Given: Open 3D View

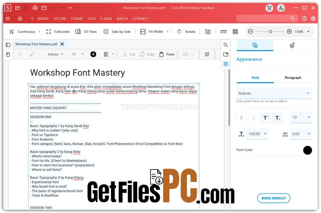Looking at the screenshot, I should [86, 32].
